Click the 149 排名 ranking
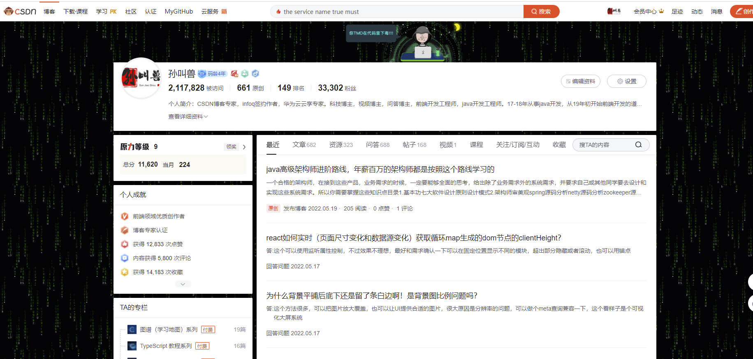This screenshot has width=753, height=359. point(291,88)
